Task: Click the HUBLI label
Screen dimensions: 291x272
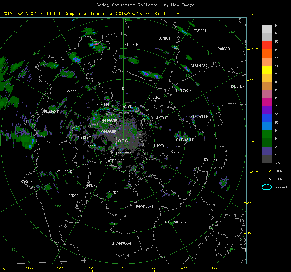Action: pyautogui.click(x=90, y=144)
